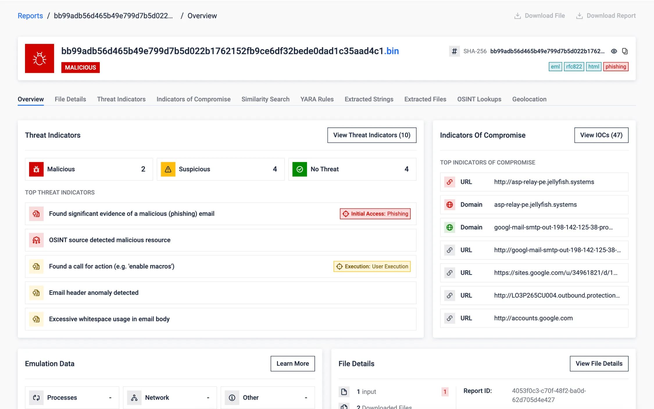Click Learn More in Emulation Data
This screenshot has width=654, height=409.
coord(292,363)
